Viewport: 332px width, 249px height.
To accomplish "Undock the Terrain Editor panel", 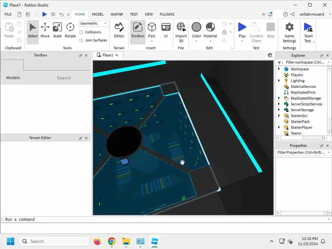I will (x=80, y=138).
